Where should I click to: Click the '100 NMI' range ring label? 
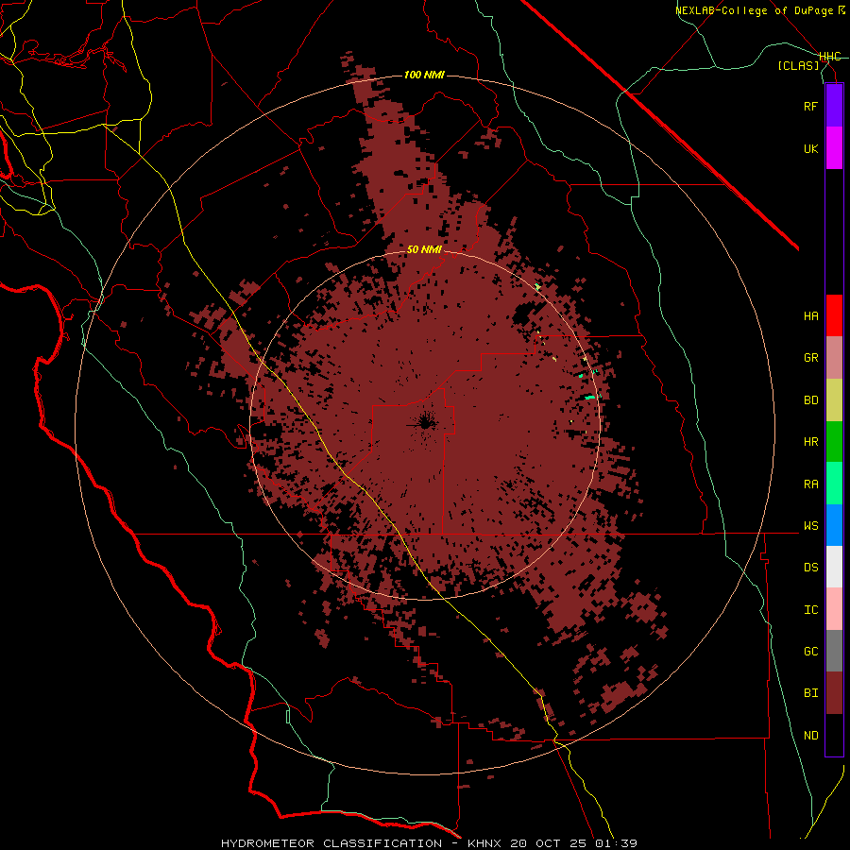pos(424,75)
